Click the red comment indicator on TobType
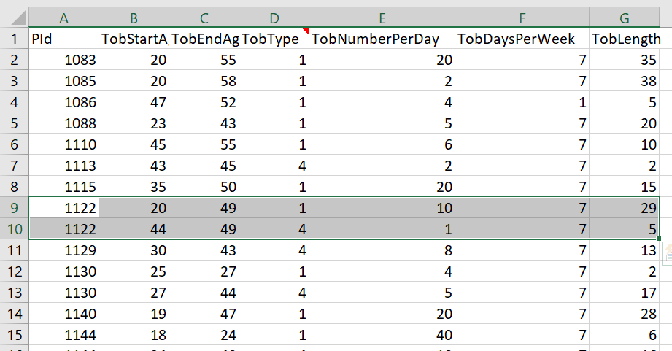The width and height of the screenshot is (672, 351). click(x=305, y=31)
